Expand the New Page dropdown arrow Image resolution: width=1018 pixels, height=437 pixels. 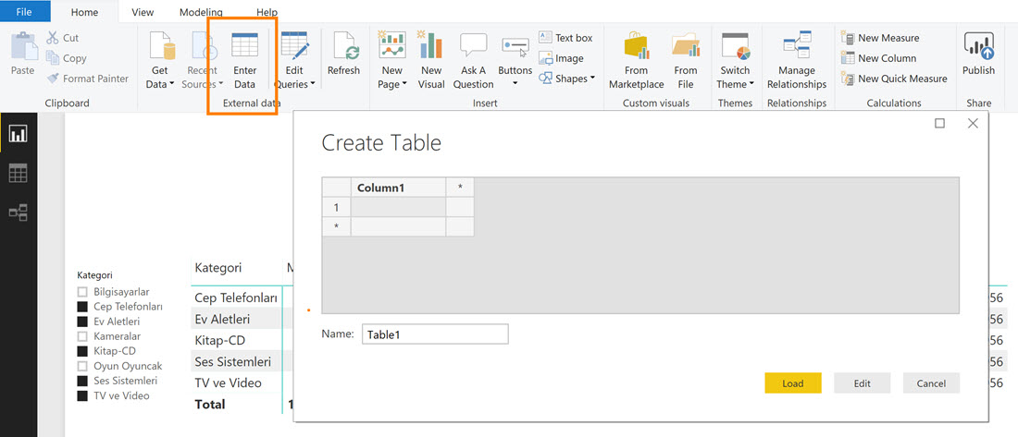point(403,84)
